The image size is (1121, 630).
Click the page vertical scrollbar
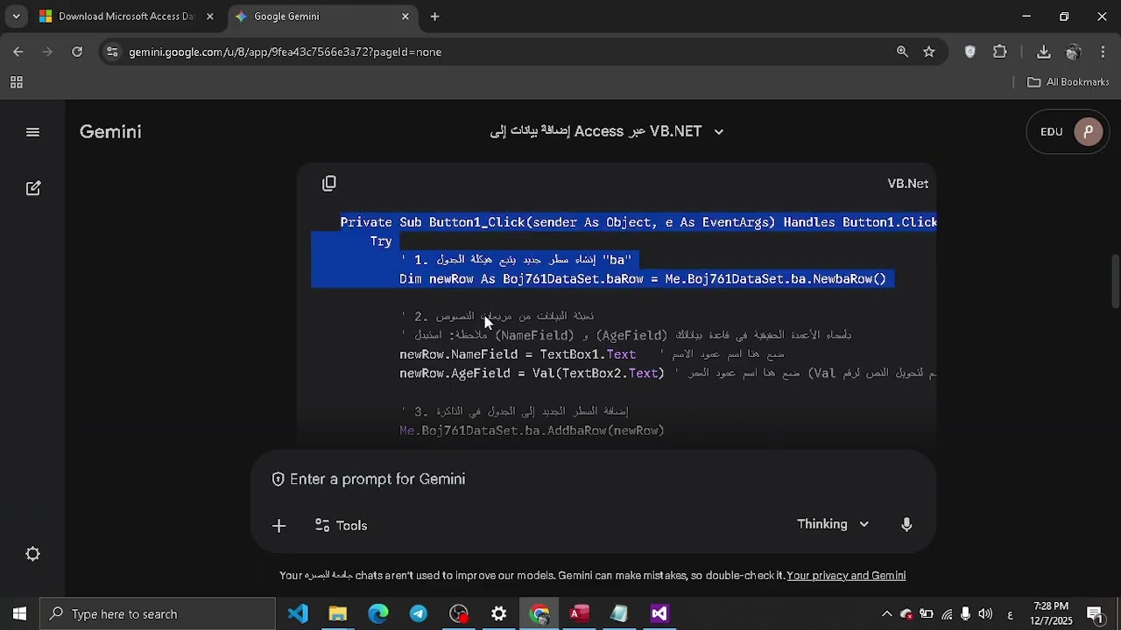pyautogui.click(x=1115, y=281)
